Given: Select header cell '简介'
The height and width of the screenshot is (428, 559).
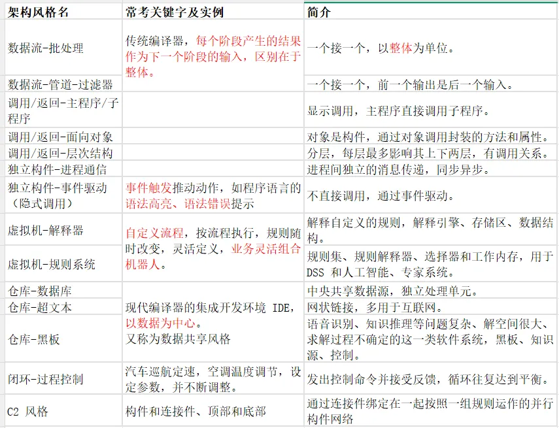Looking at the screenshot, I should point(430,12).
